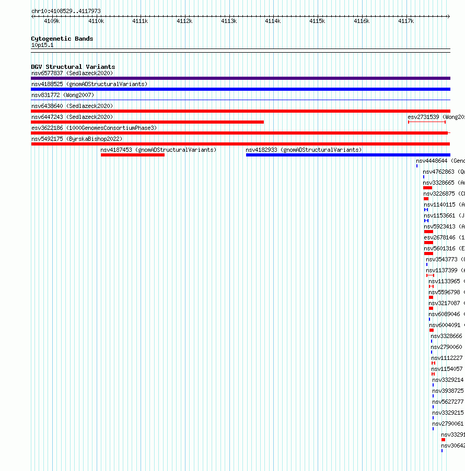Click the nsv5596798 variant label
This screenshot has width=465, height=471.
(447, 292)
